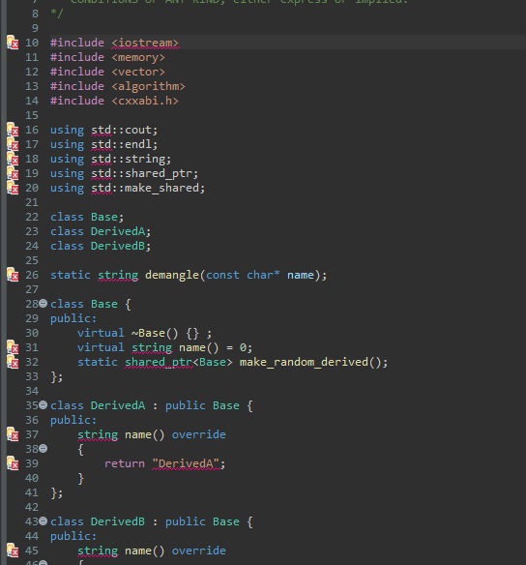
Task: Click the 'public:' label on line 29
Action: tap(73, 318)
